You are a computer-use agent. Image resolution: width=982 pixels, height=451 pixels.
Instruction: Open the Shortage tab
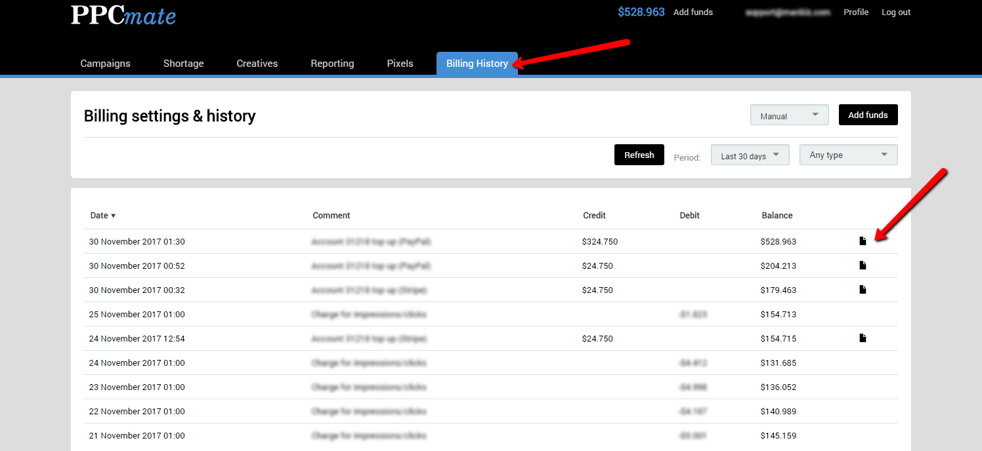[x=183, y=64]
